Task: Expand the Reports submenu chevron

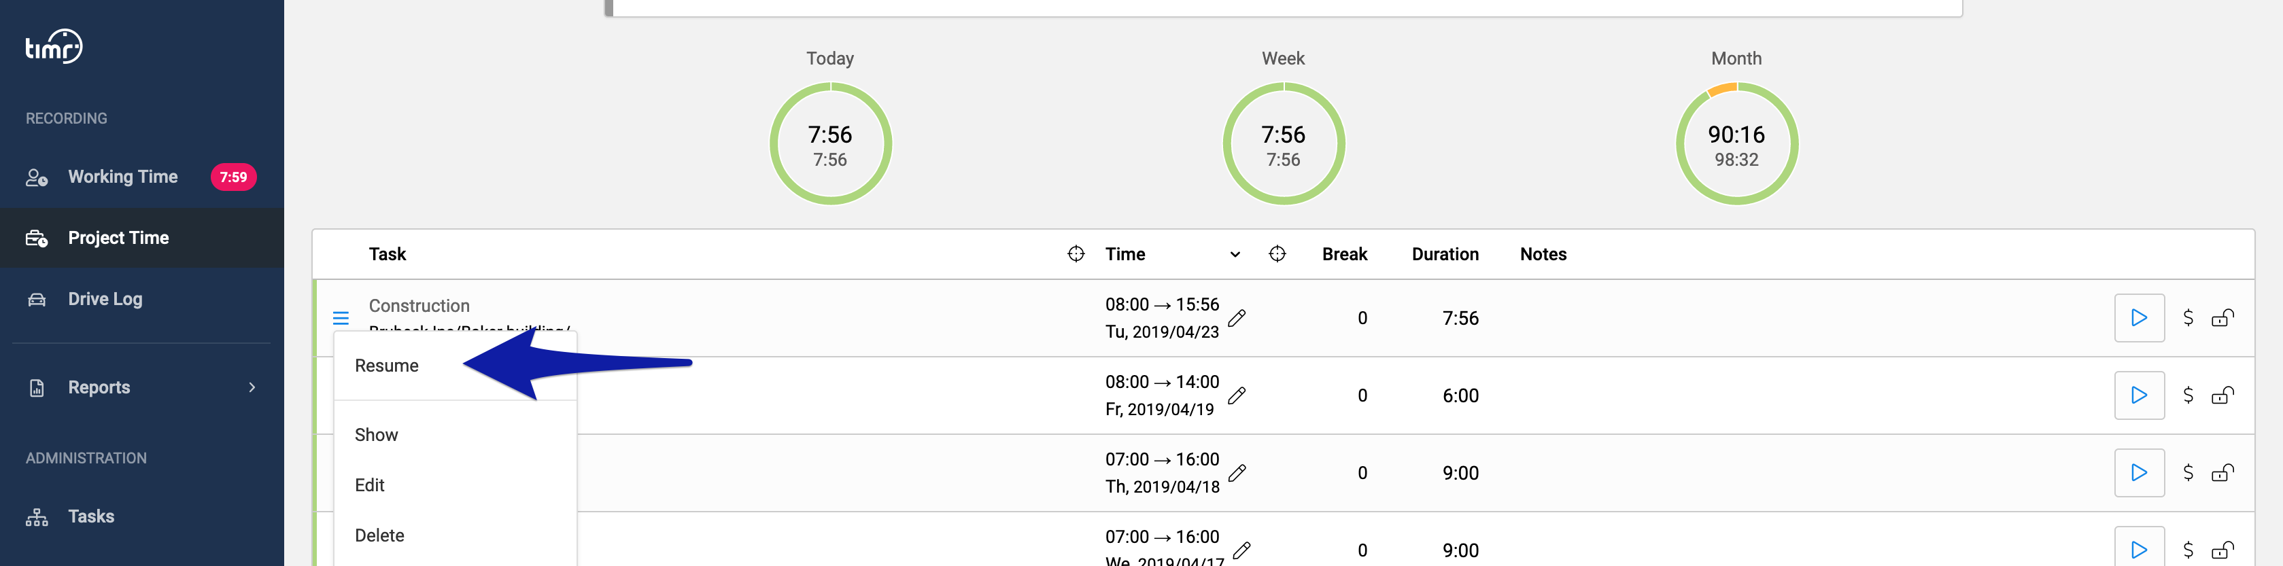Action: (253, 387)
